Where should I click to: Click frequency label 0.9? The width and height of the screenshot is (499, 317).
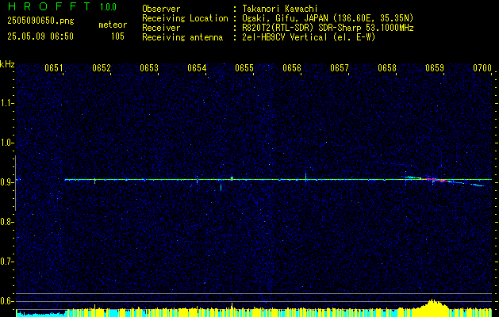pyautogui.click(x=7, y=182)
